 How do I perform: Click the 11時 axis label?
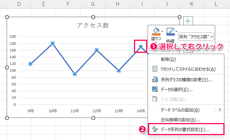(x=75, y=111)
